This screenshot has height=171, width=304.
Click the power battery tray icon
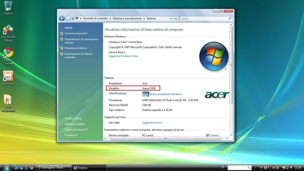tap(283, 167)
